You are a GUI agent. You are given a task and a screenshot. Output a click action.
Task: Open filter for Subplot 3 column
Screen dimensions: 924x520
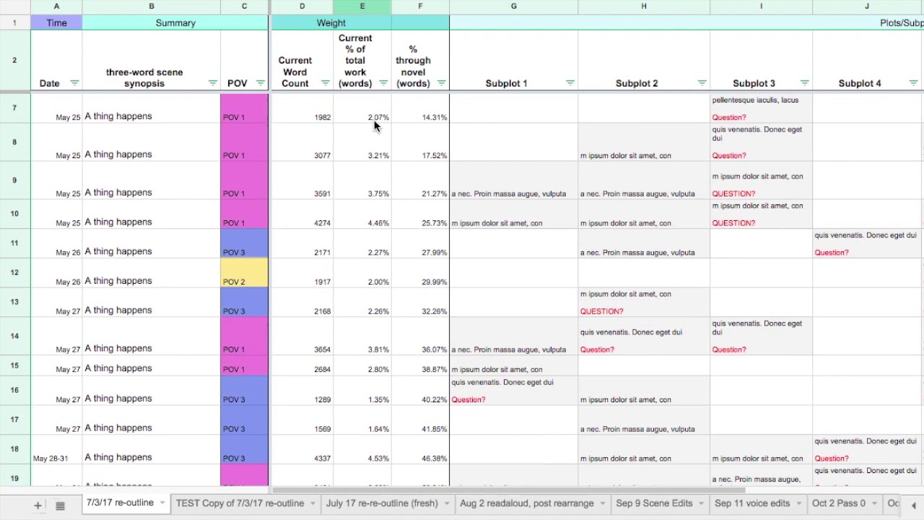click(x=804, y=84)
